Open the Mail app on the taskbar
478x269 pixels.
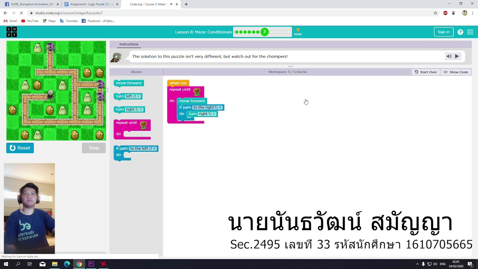[x=42, y=264]
